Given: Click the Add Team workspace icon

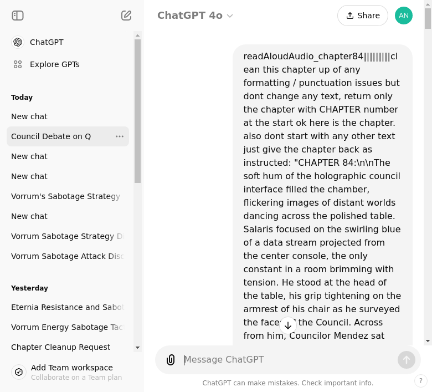Looking at the screenshot, I should click(x=19, y=372).
